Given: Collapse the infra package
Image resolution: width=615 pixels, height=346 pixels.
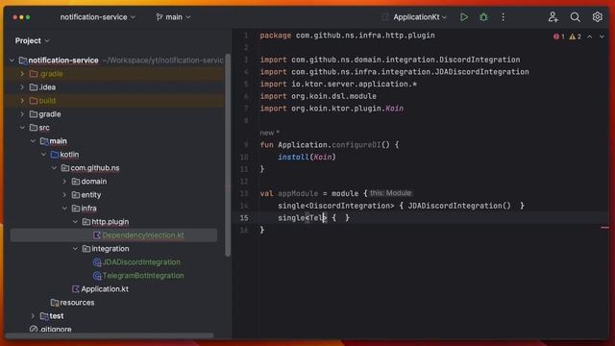Looking at the screenshot, I should (x=64, y=209).
